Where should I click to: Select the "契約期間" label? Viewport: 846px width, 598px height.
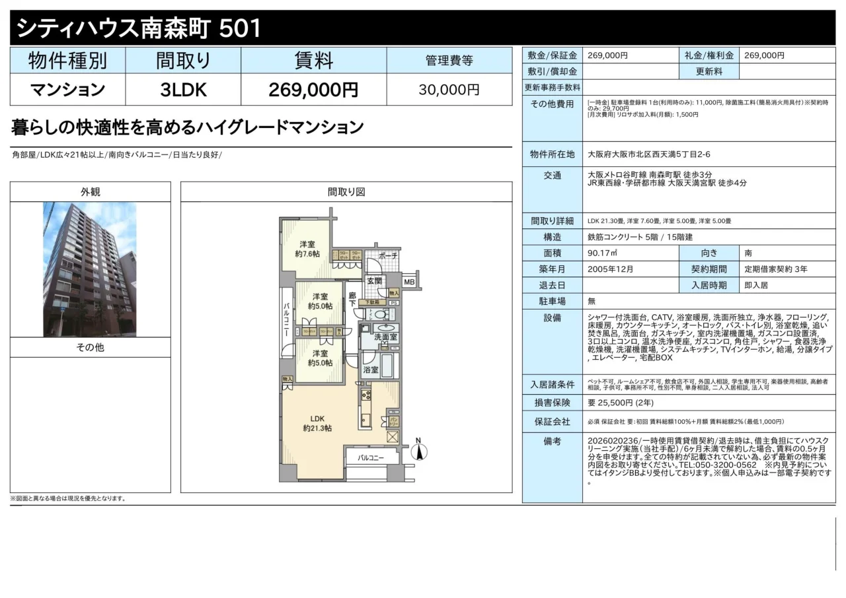[709, 269]
